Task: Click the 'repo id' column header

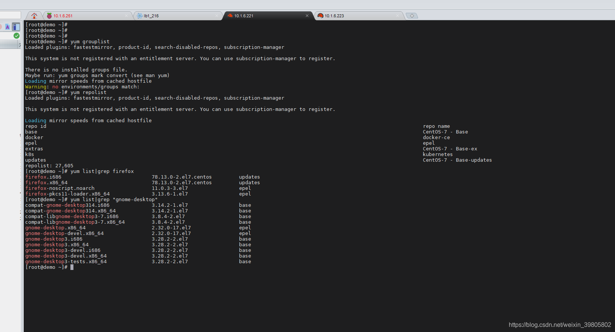Action: pos(36,126)
